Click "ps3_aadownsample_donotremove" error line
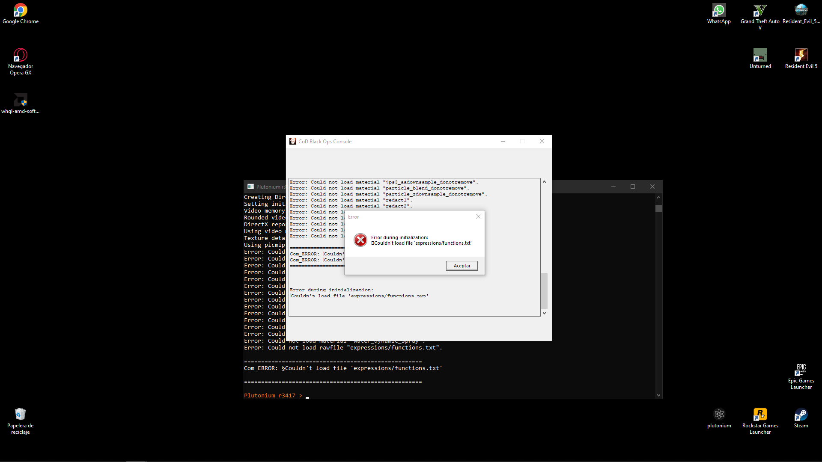Viewport: 822px width, 462px height. (384, 182)
